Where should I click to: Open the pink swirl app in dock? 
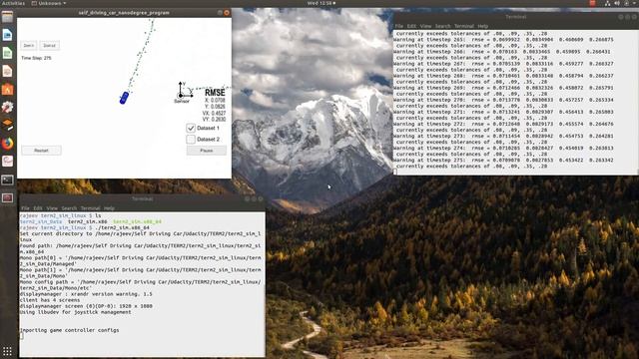click(7, 162)
